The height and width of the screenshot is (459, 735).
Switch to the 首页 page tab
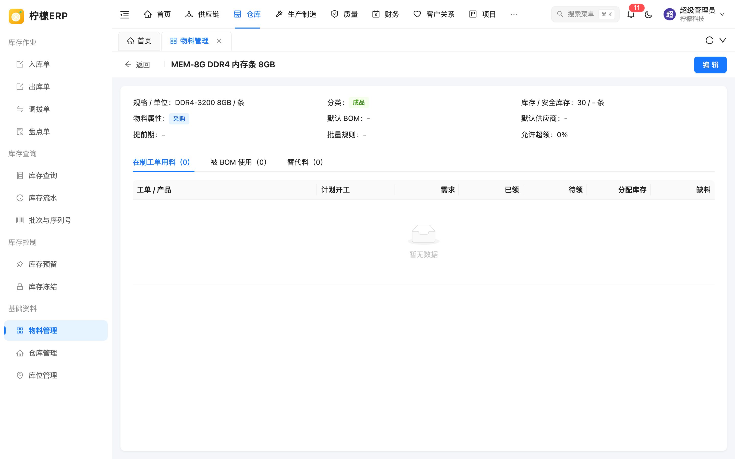tap(139, 41)
